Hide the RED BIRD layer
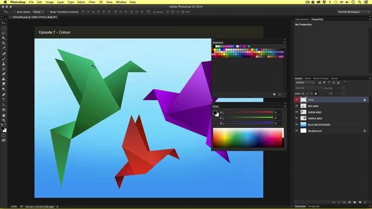 pos(296,106)
